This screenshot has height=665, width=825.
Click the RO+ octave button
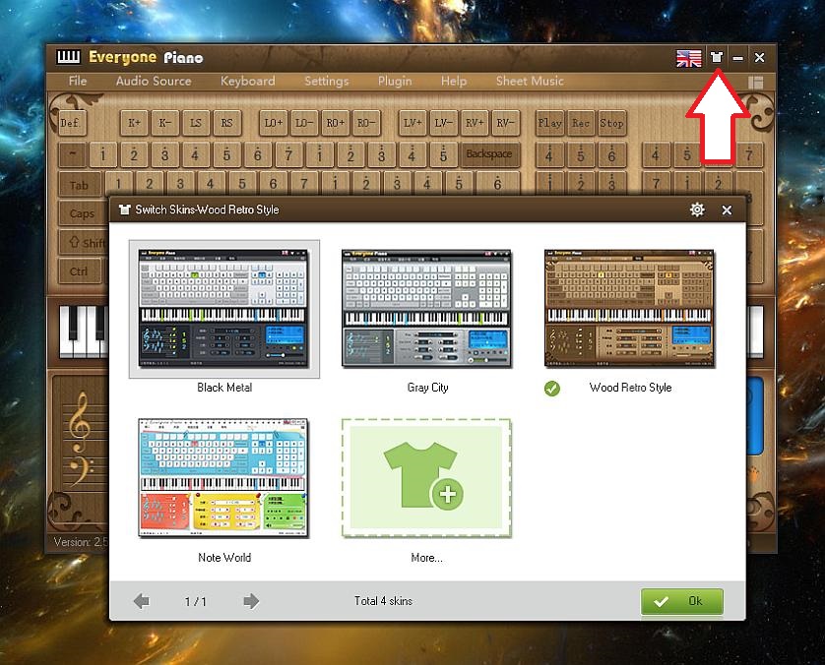click(335, 123)
